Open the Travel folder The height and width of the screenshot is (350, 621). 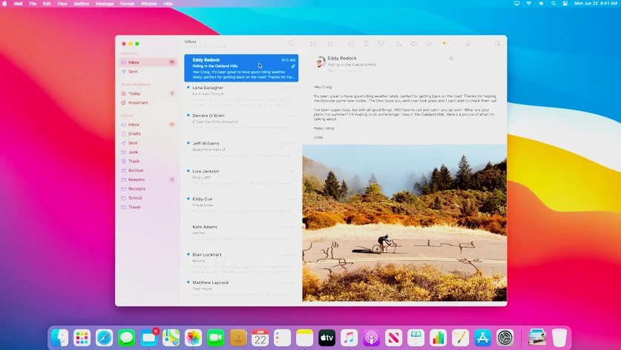tap(148, 207)
